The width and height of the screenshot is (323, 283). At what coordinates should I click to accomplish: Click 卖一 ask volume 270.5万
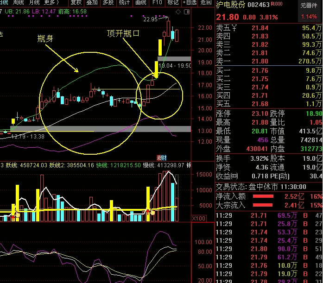coord(310,61)
